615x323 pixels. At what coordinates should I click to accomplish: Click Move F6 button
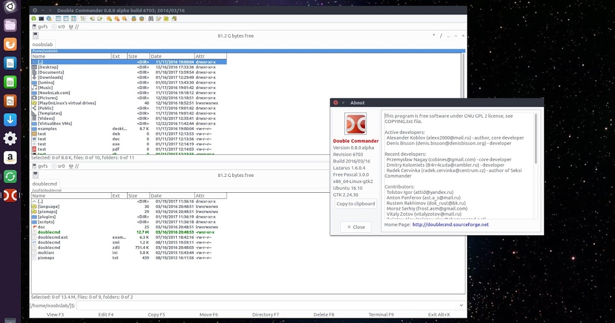[x=209, y=314]
